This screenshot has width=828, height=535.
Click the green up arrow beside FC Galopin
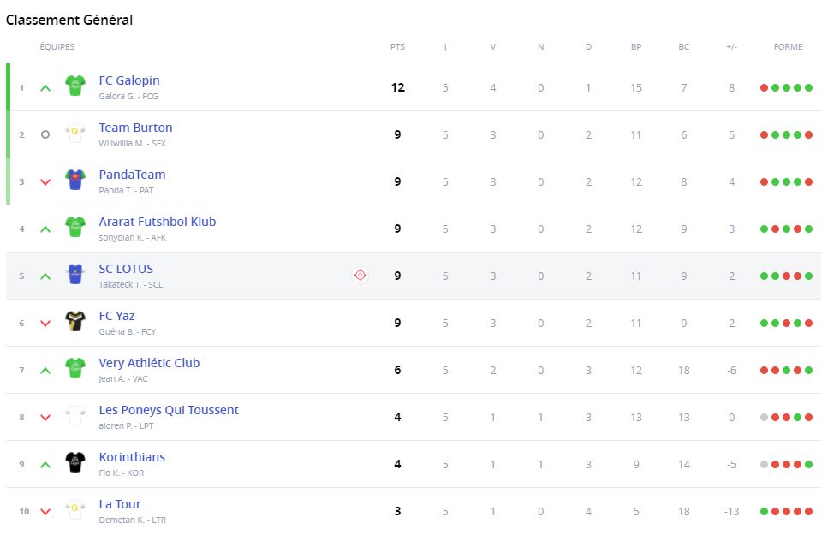tap(45, 87)
